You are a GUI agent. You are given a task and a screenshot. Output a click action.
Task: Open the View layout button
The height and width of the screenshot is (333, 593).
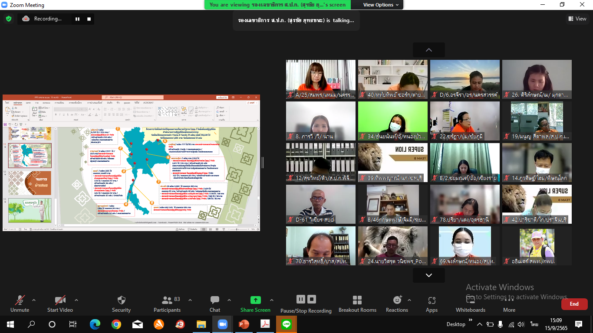pyautogui.click(x=577, y=19)
